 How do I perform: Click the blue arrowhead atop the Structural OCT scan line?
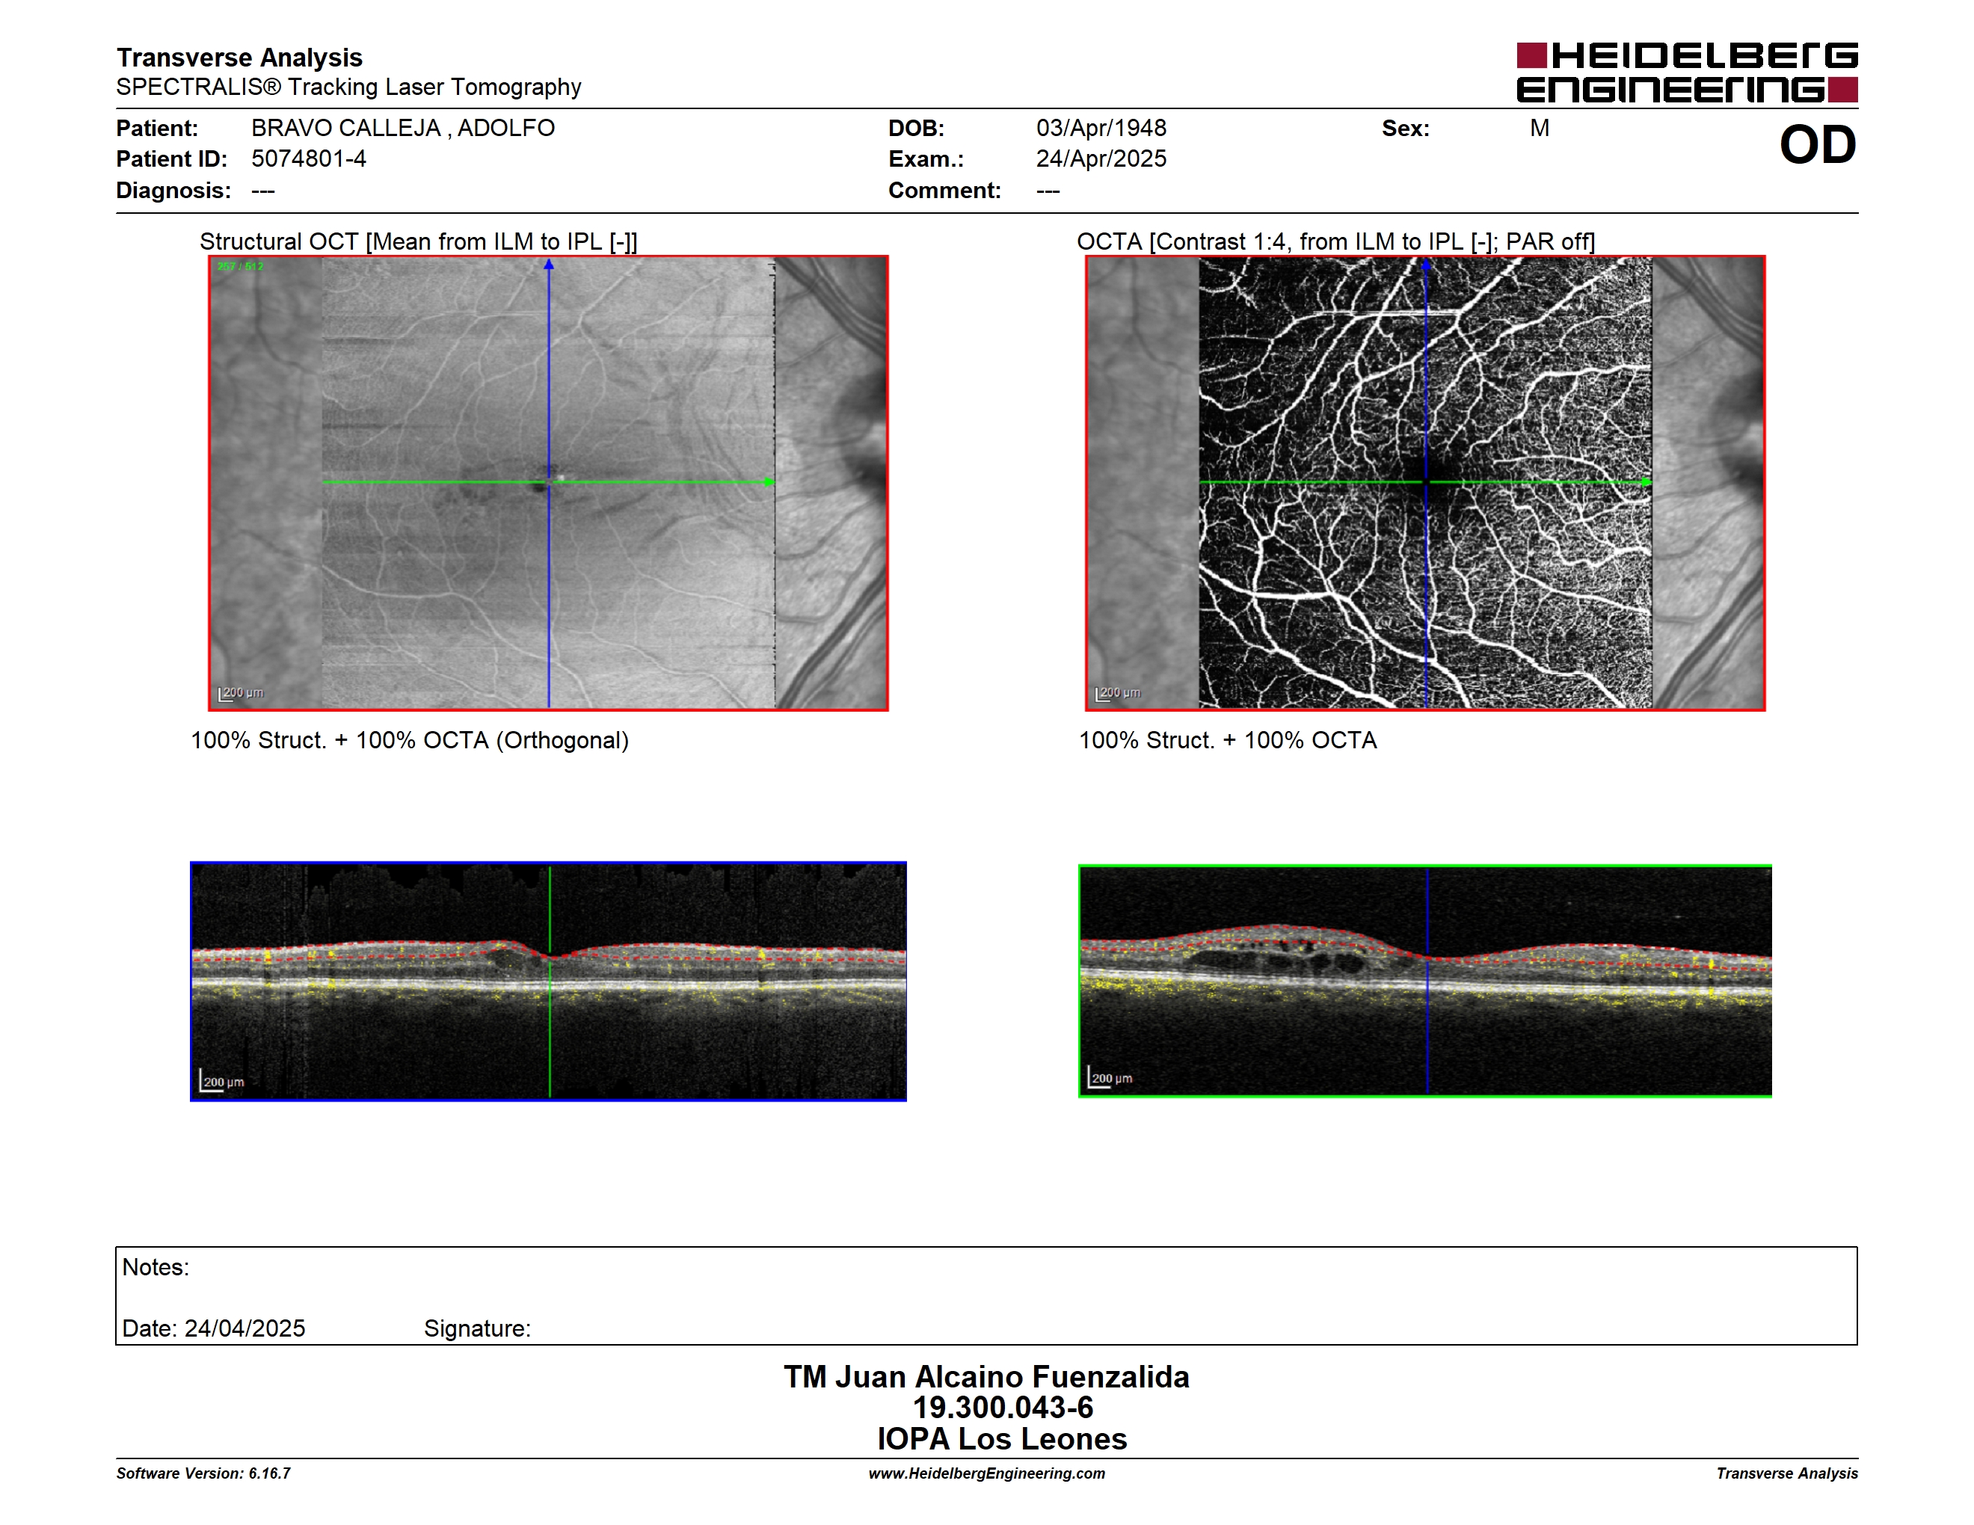click(x=549, y=265)
